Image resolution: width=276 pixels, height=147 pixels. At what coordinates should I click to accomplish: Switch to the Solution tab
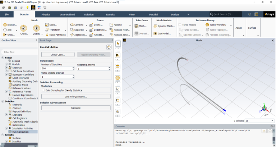(x=89, y=14)
